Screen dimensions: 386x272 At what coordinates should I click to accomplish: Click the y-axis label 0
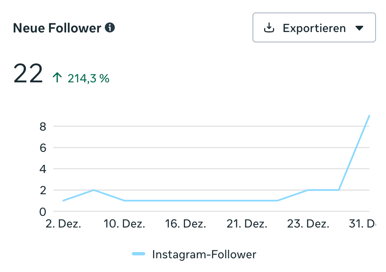42,212
